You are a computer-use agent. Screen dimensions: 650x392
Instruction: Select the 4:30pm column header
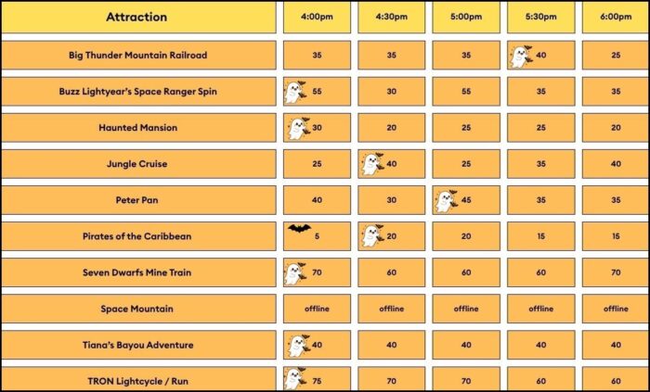[391, 18]
